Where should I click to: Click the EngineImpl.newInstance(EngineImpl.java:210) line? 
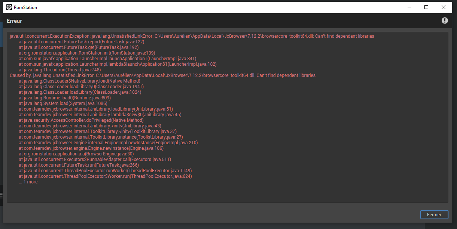(108, 143)
